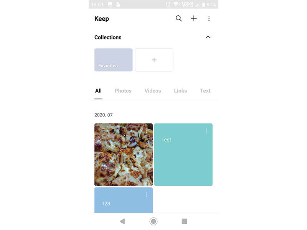Open the Test note card
This screenshot has width=307, height=230.
pyautogui.click(x=183, y=154)
